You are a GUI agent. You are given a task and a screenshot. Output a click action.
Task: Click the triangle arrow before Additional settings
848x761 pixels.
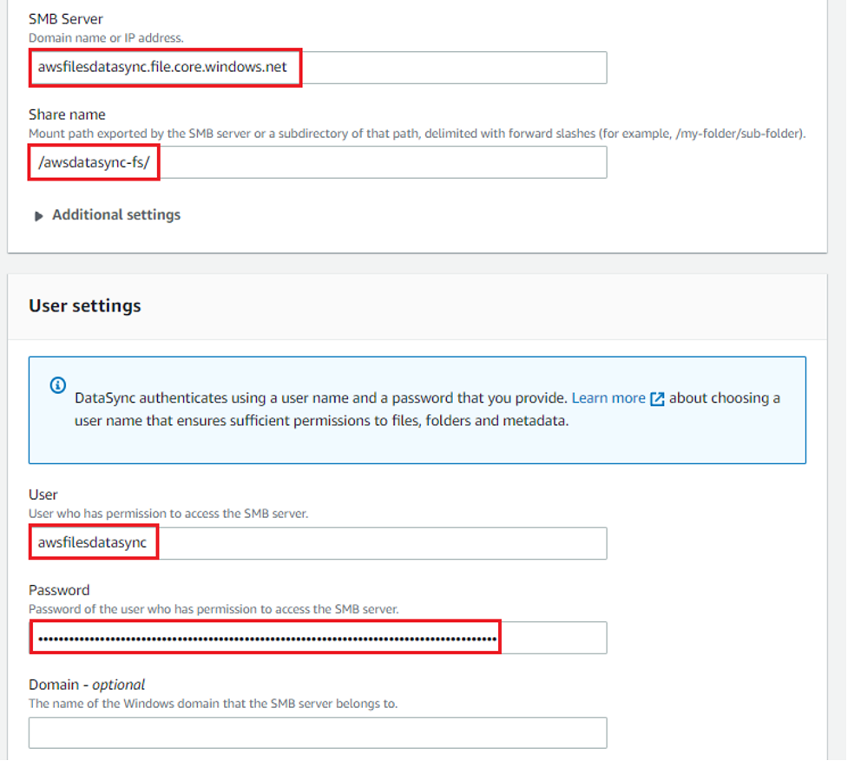[40, 214]
